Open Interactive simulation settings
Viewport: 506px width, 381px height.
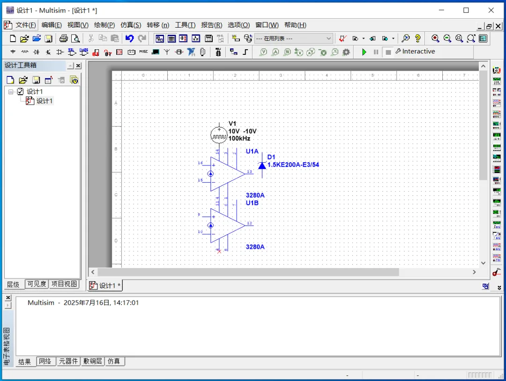[415, 52]
